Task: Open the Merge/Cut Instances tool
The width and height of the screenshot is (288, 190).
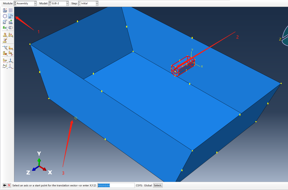Action: (11, 27)
